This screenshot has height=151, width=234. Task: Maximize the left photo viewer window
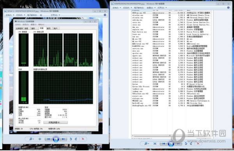pos(100,11)
